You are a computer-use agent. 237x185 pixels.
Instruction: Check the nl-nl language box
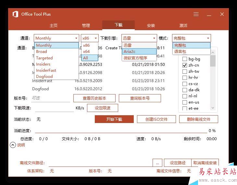tap(185, 96)
